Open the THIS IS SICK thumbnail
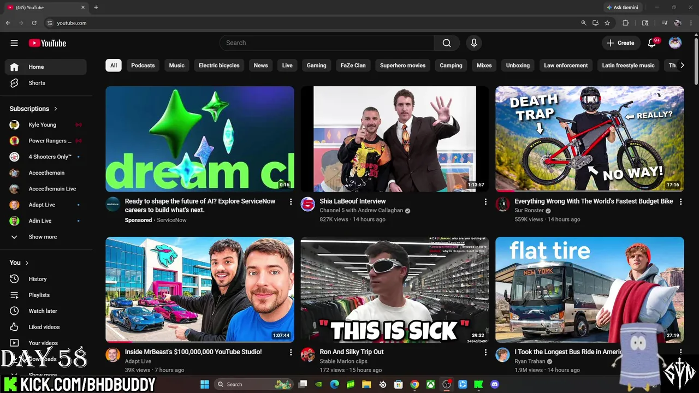The width and height of the screenshot is (699, 393). pos(395,289)
